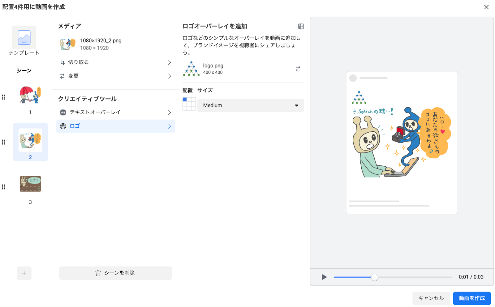
Task: Select scene 3 thumbnail
Action: 30,184
